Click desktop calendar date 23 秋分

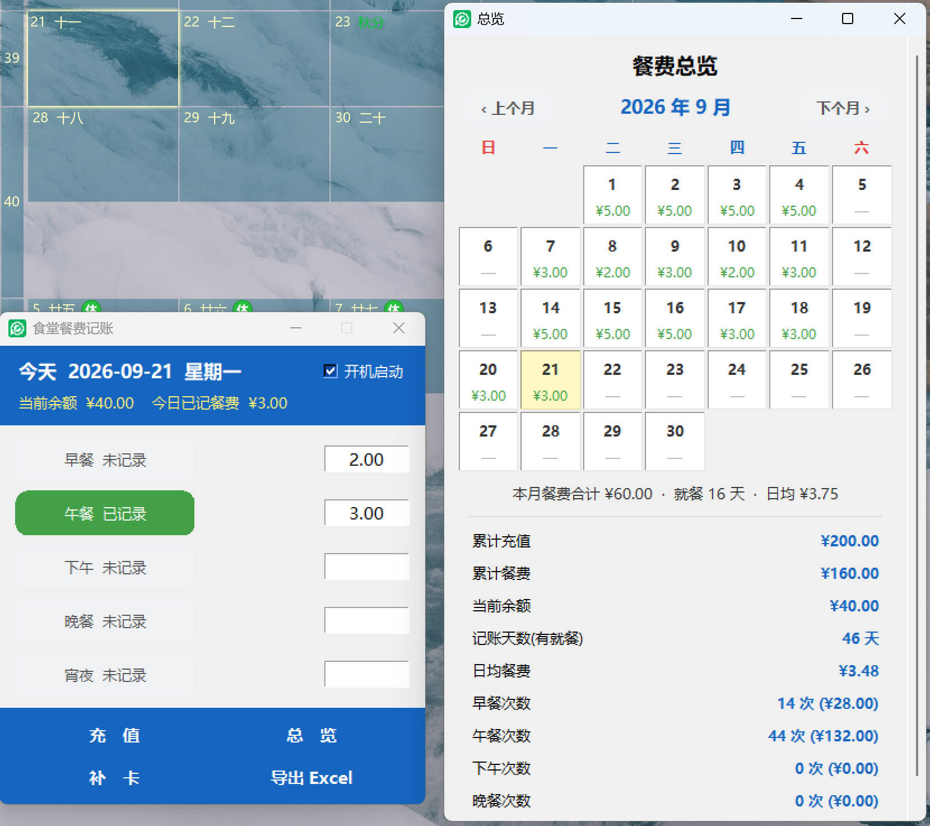click(388, 58)
